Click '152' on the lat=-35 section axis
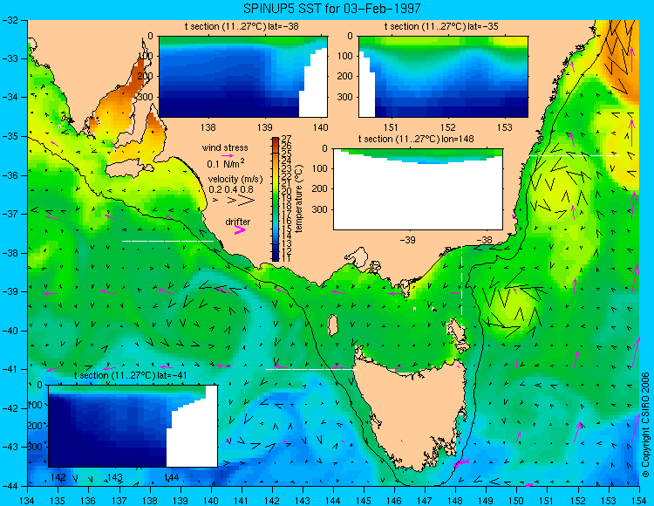 (448, 127)
